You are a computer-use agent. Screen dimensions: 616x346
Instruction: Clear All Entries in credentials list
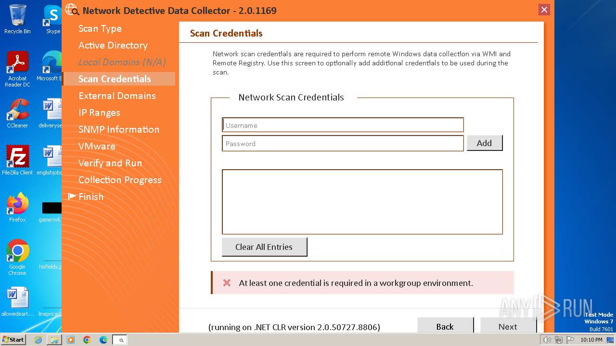coord(264,247)
